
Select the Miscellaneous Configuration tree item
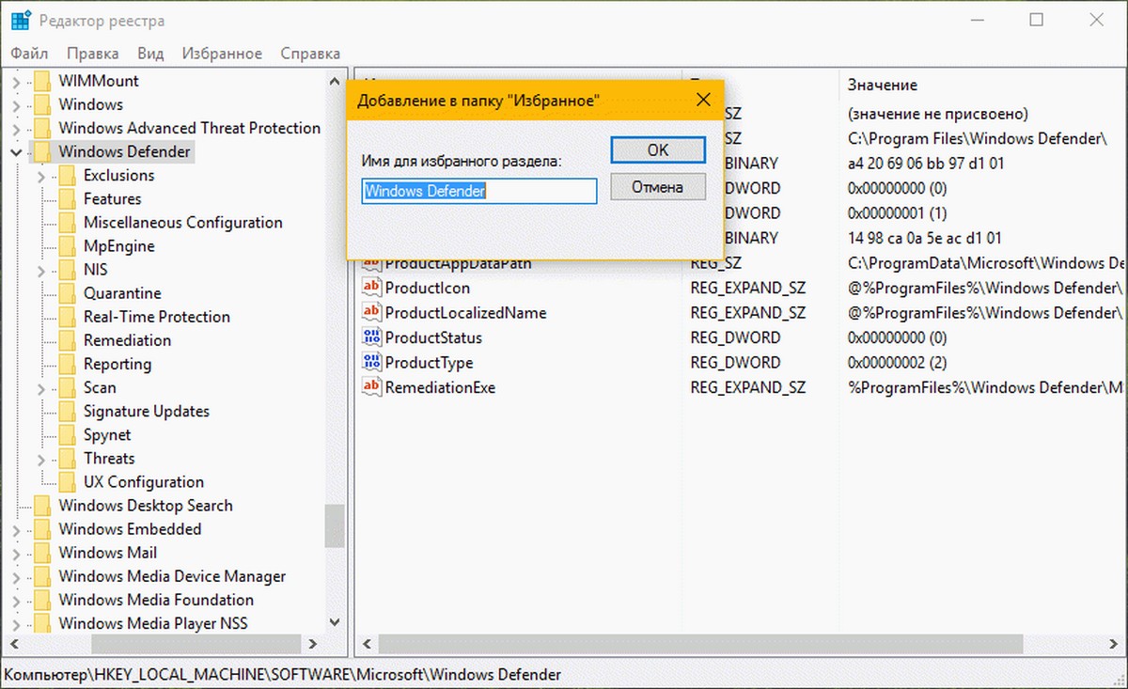(x=183, y=223)
